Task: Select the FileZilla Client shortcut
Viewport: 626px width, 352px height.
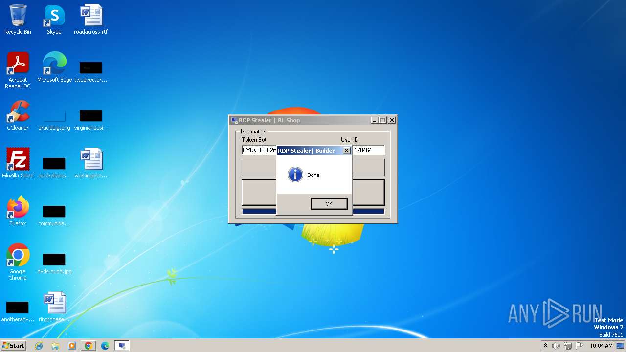Action: pos(18,163)
